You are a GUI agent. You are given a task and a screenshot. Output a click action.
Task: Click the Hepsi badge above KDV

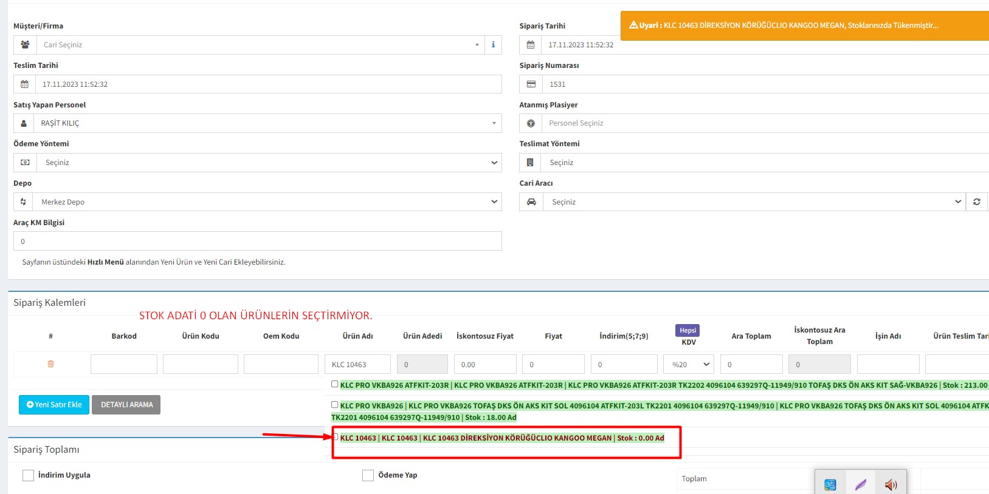pyautogui.click(x=687, y=330)
